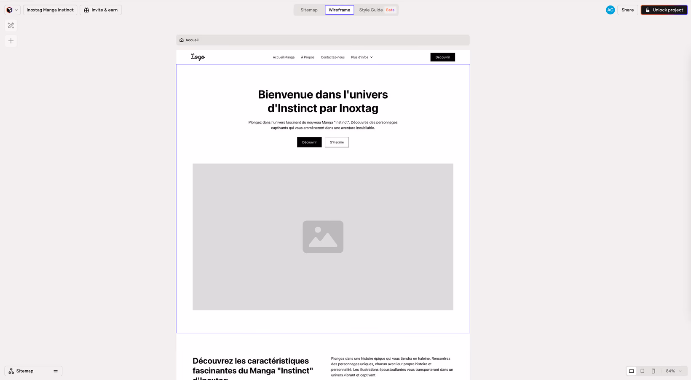Switch to the Sitemap tab

click(309, 10)
